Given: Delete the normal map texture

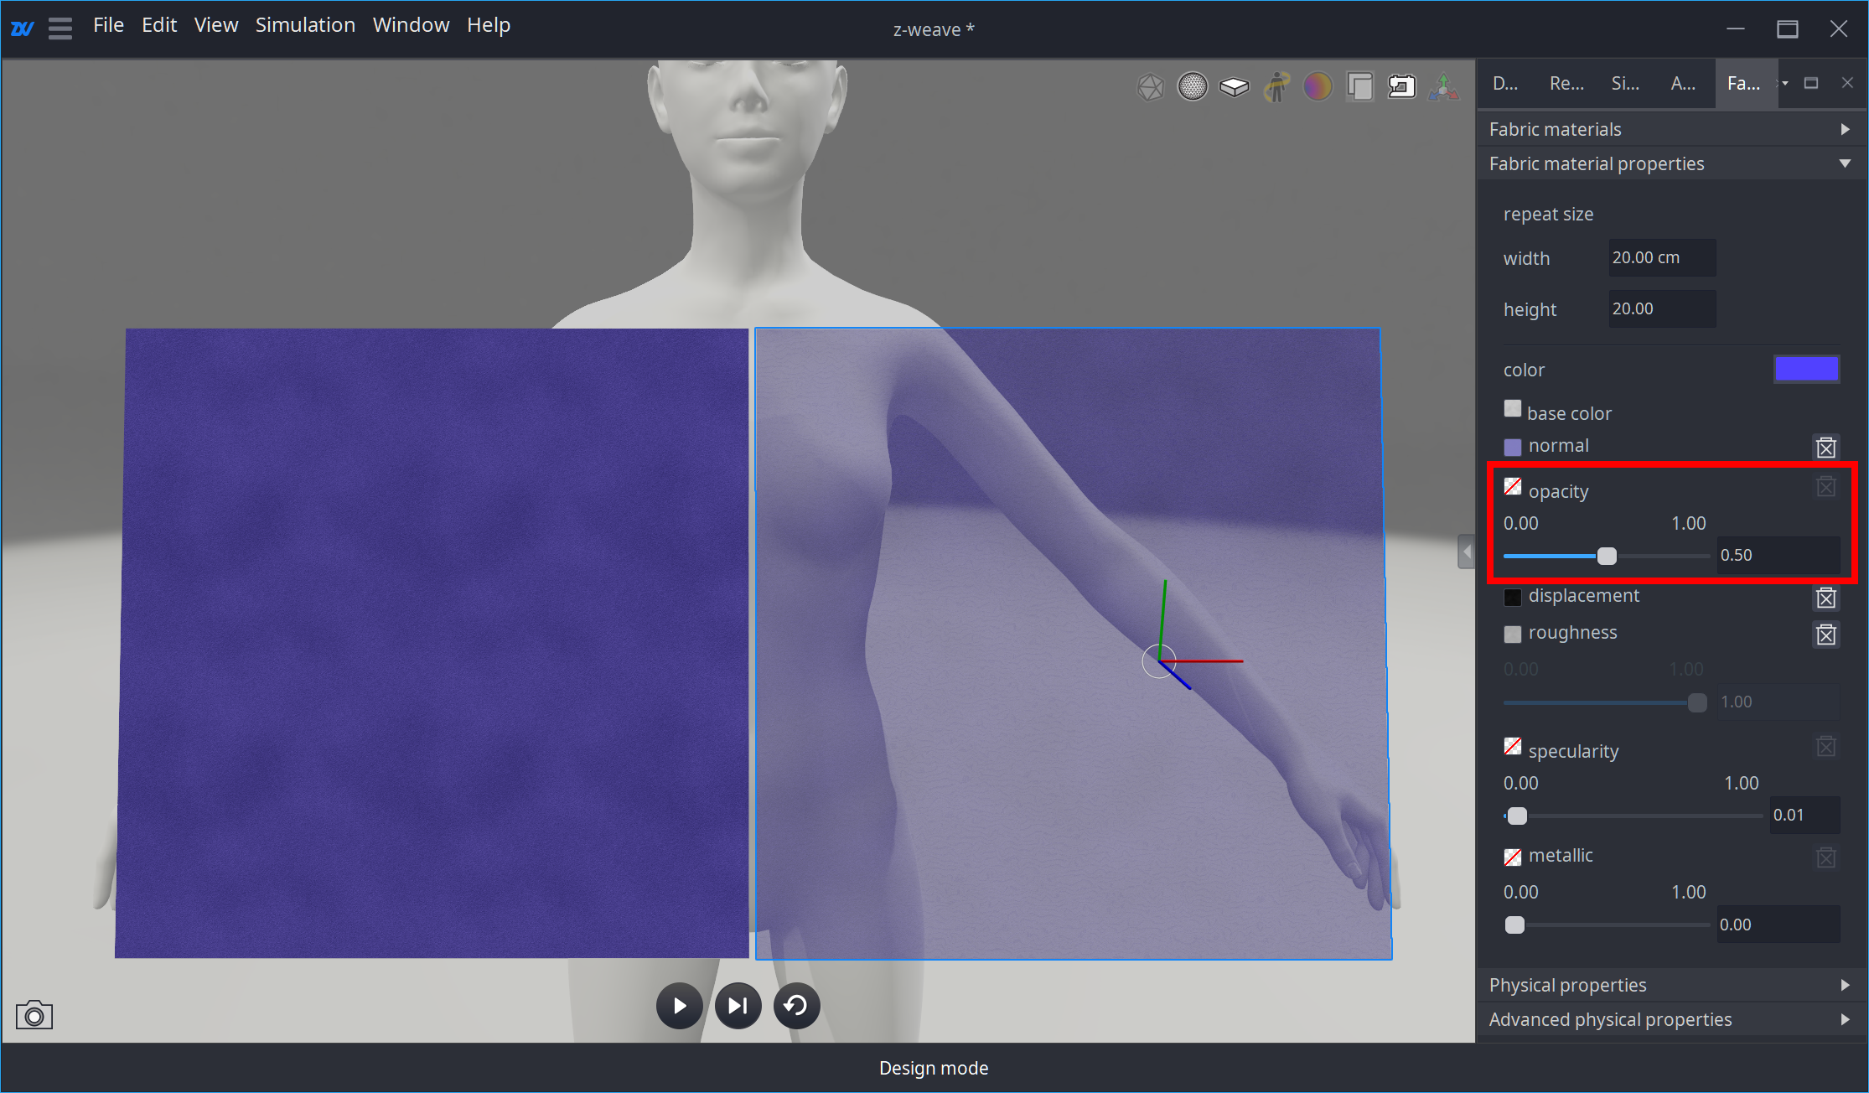Looking at the screenshot, I should pyautogui.click(x=1826, y=448).
